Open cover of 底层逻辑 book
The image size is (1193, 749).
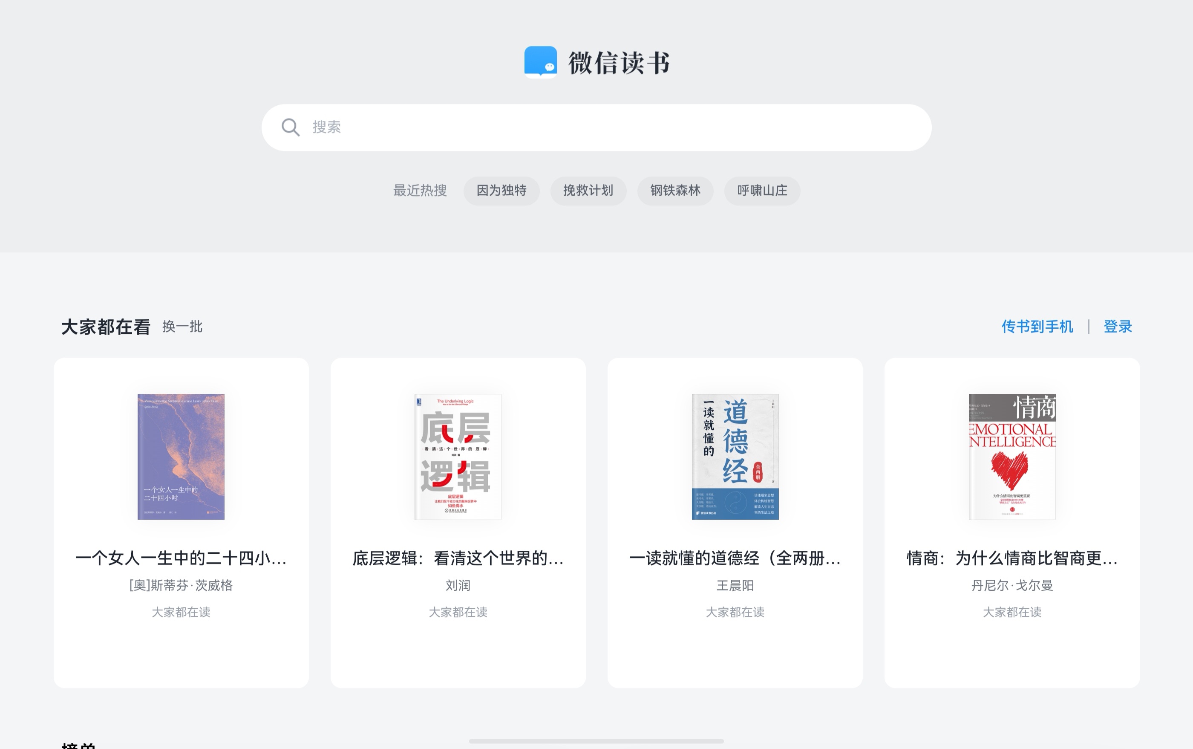pyautogui.click(x=458, y=457)
